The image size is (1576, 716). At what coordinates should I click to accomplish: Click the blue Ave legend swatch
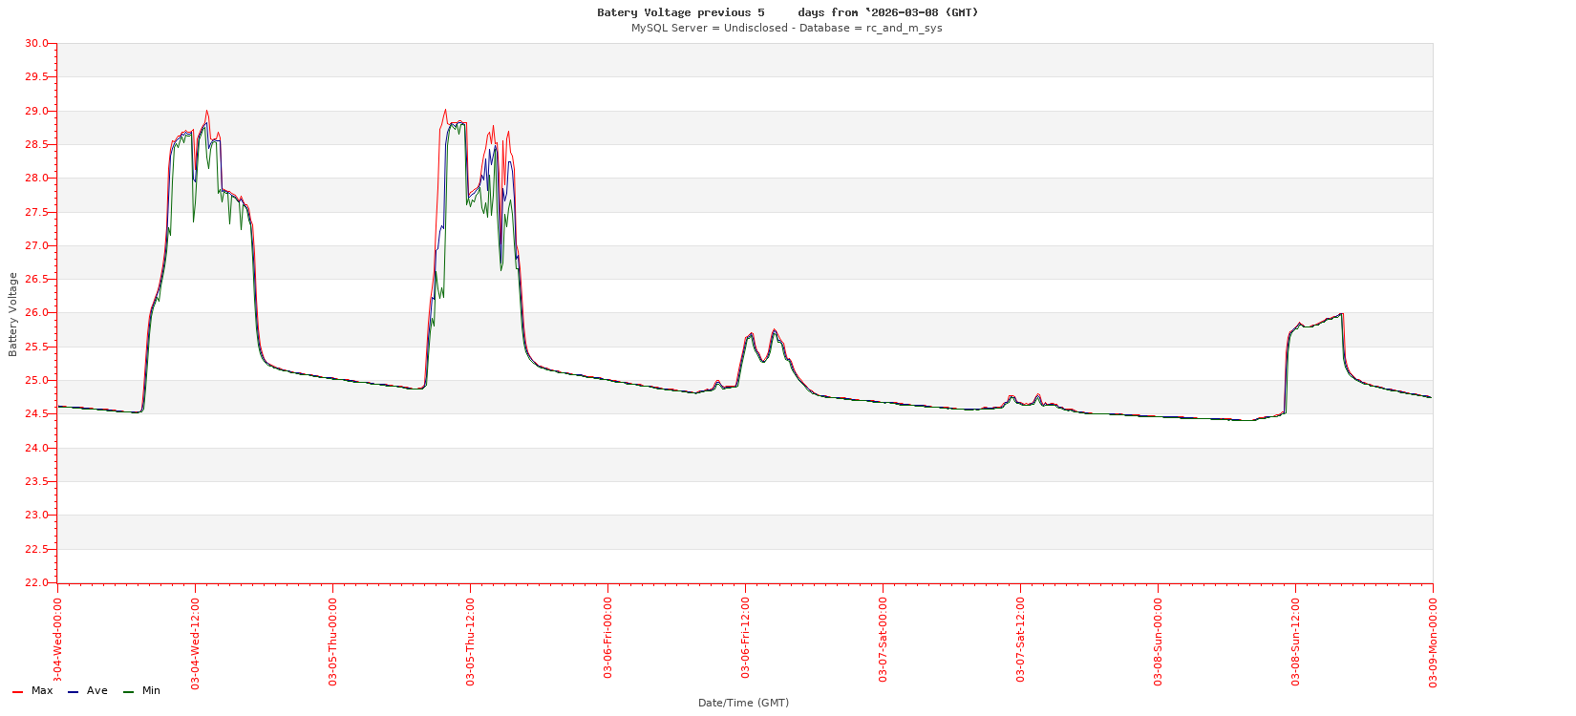[x=73, y=691]
